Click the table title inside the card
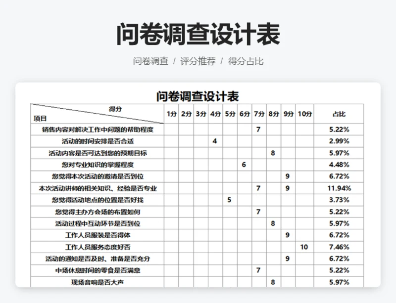This screenshot has height=303, width=396. pos(198,96)
